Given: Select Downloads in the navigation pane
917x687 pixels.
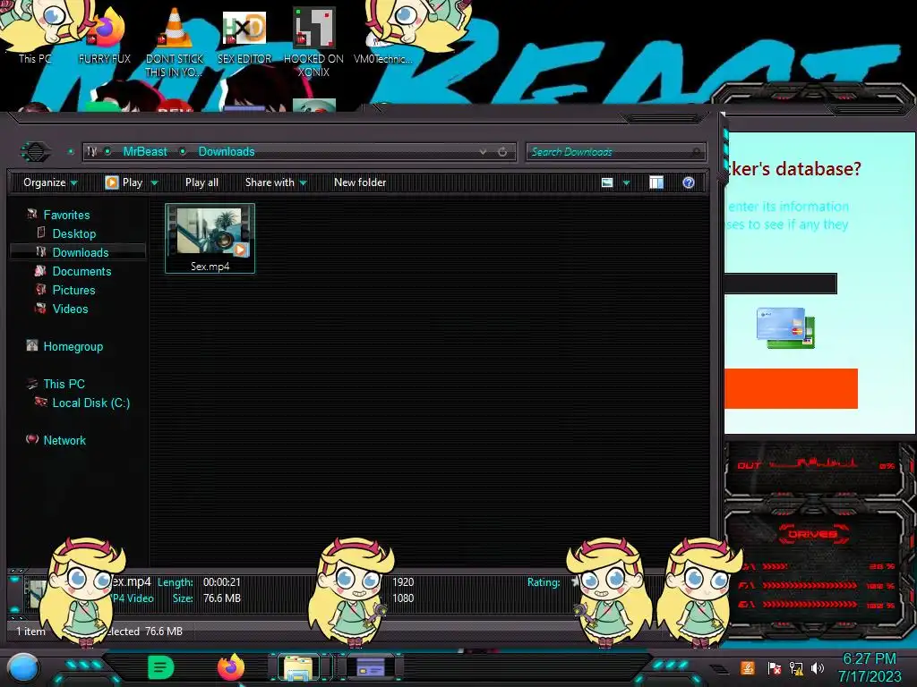Looking at the screenshot, I should 80,252.
